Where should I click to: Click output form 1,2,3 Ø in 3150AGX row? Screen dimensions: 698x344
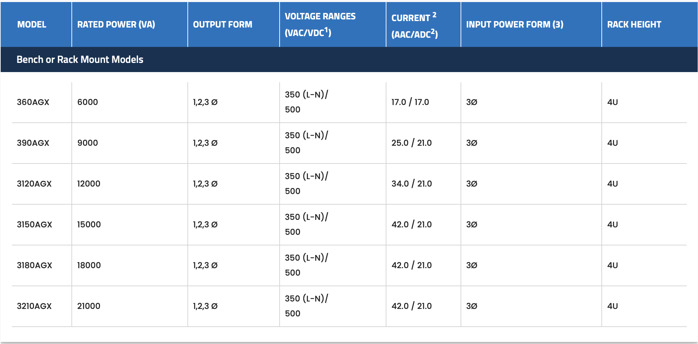[205, 224]
